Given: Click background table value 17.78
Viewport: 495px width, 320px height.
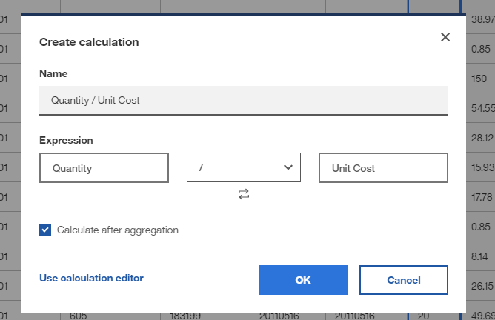Looking at the screenshot, I should 482,197.
